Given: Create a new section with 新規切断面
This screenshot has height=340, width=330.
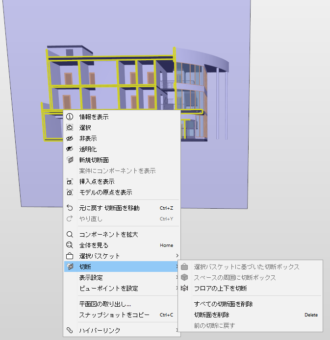Looking at the screenshot, I should coord(122,160).
